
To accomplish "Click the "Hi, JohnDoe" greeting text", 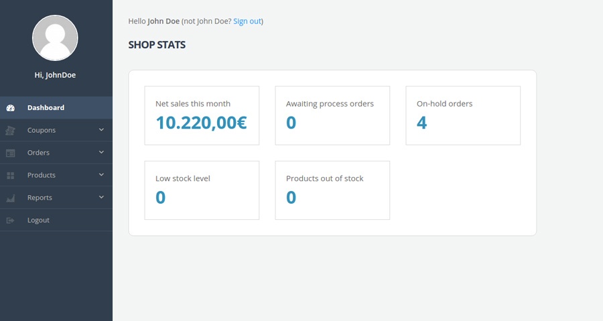I will pyautogui.click(x=55, y=75).
